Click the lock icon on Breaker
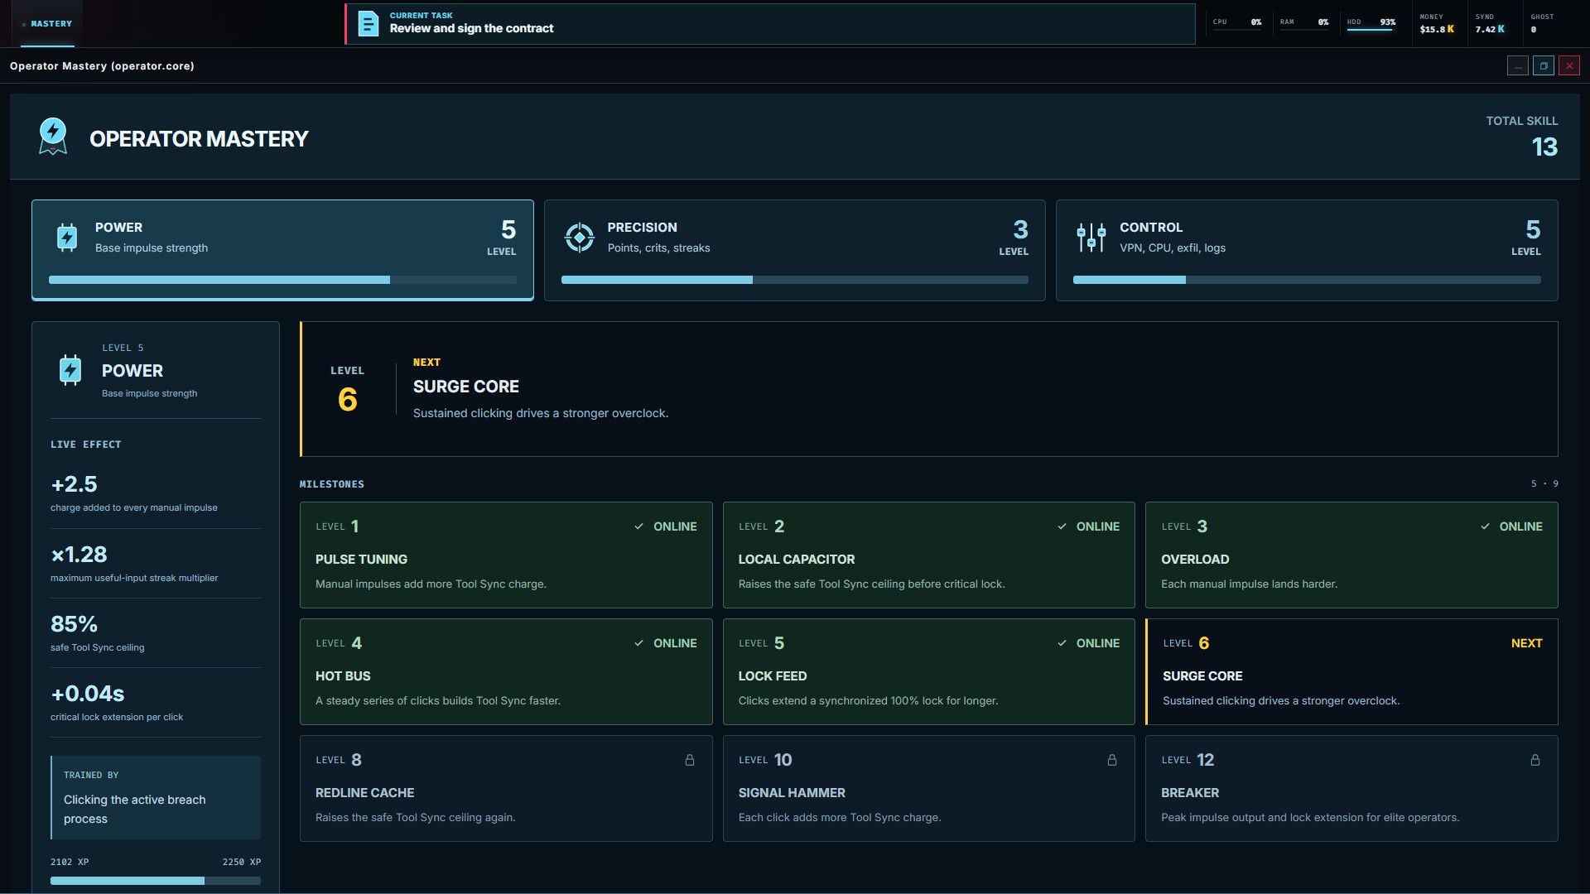1590x894 pixels. click(x=1535, y=760)
